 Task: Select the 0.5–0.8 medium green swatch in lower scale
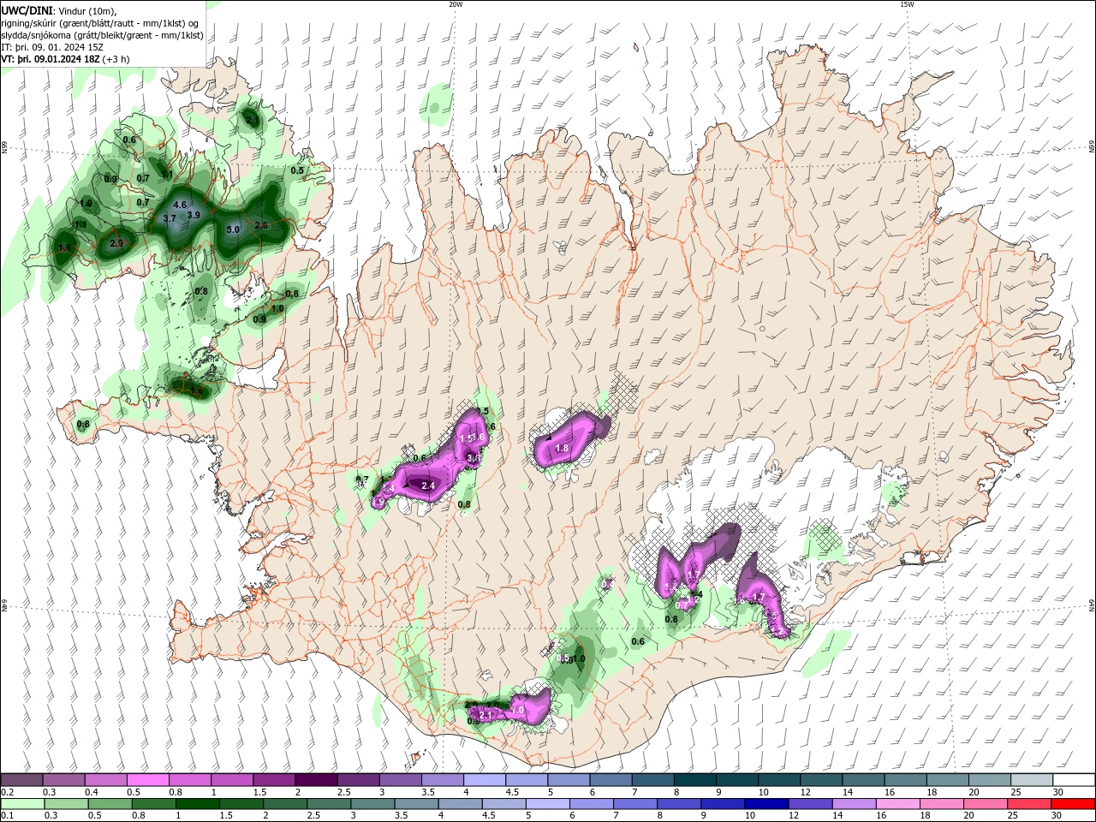click(109, 804)
